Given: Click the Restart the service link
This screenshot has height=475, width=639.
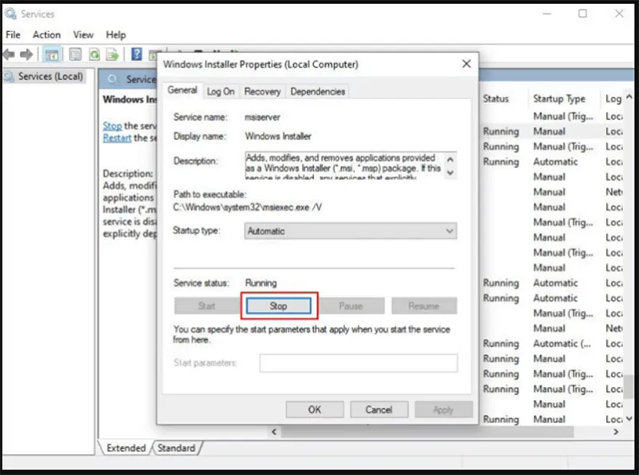Looking at the screenshot, I should [x=117, y=138].
